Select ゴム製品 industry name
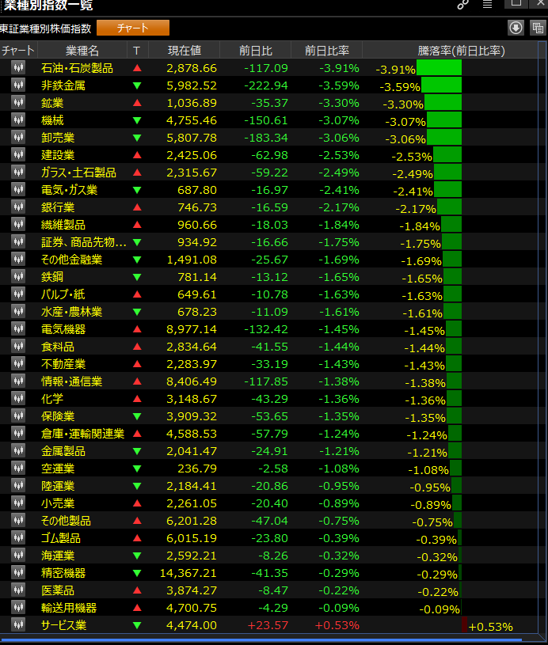The image size is (548, 645). 61,538
